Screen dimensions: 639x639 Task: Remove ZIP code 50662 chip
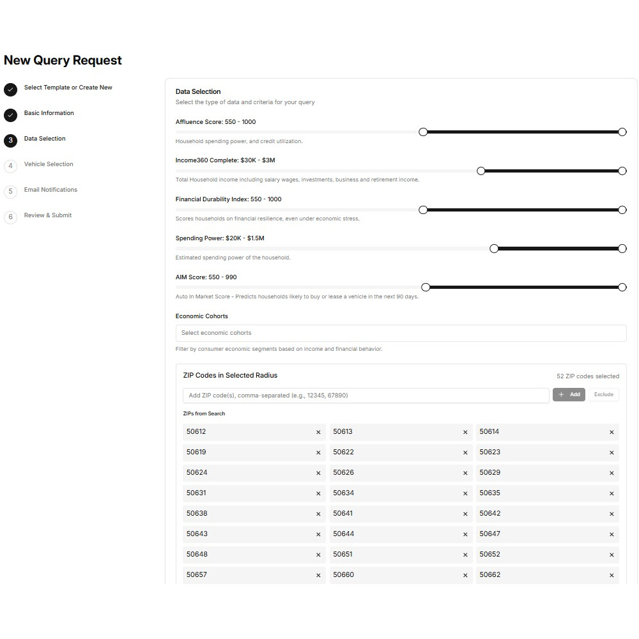click(x=612, y=576)
